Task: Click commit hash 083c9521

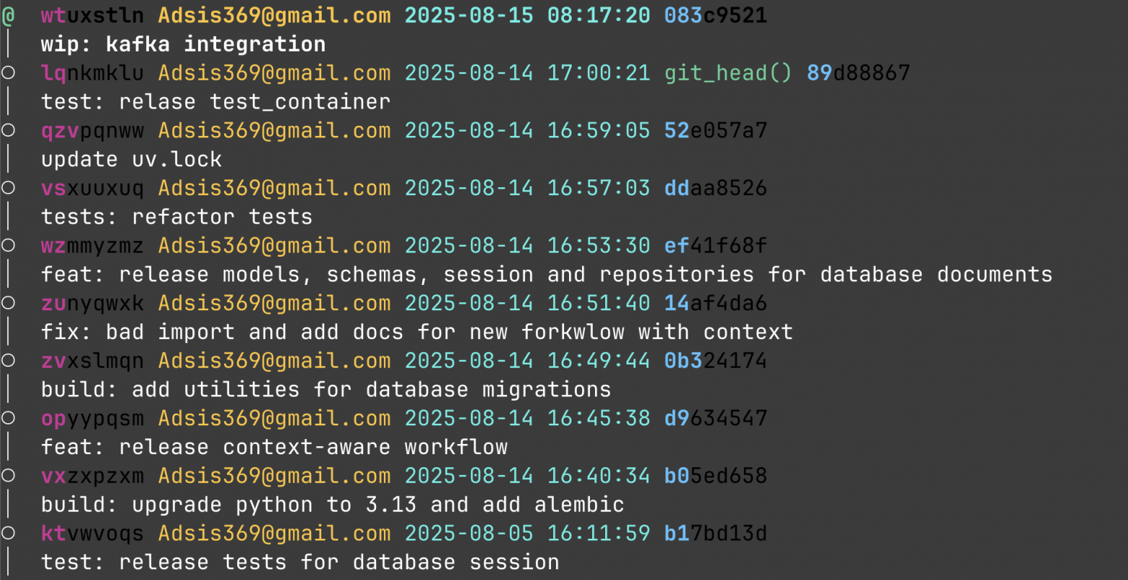Action: point(715,15)
